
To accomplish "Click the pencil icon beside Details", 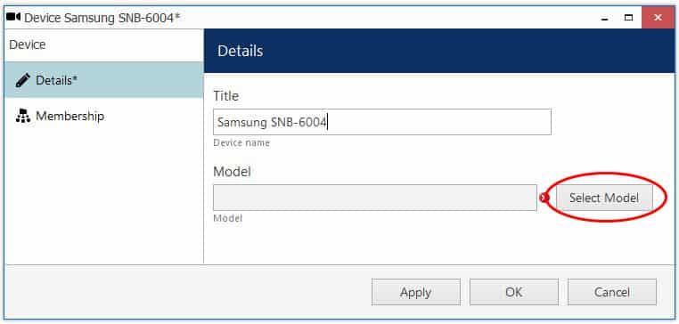I will 22,80.
